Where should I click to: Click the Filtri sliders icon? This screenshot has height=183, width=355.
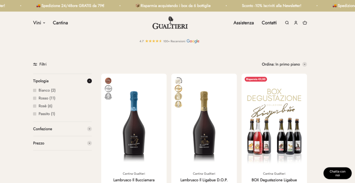coord(35,64)
